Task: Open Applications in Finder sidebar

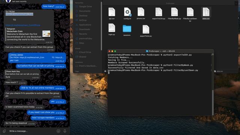Action: tap(83, 25)
